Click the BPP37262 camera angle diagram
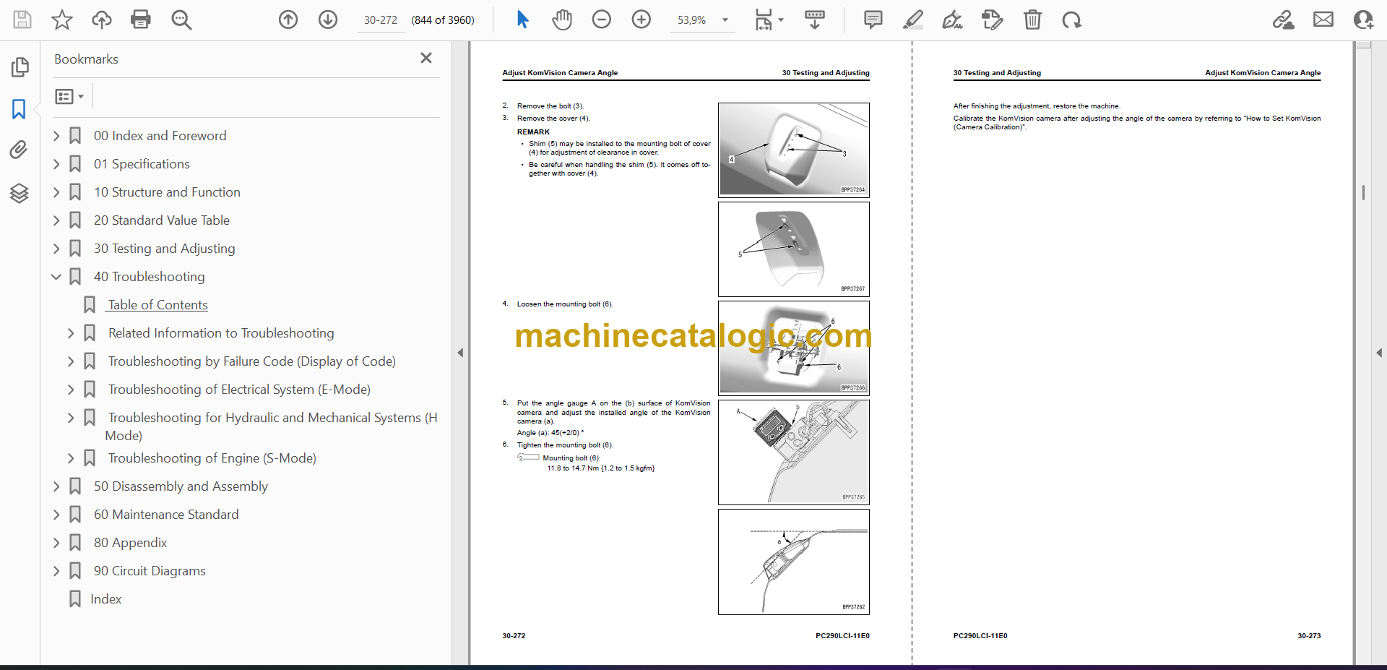This screenshot has width=1387, height=670. [x=793, y=562]
